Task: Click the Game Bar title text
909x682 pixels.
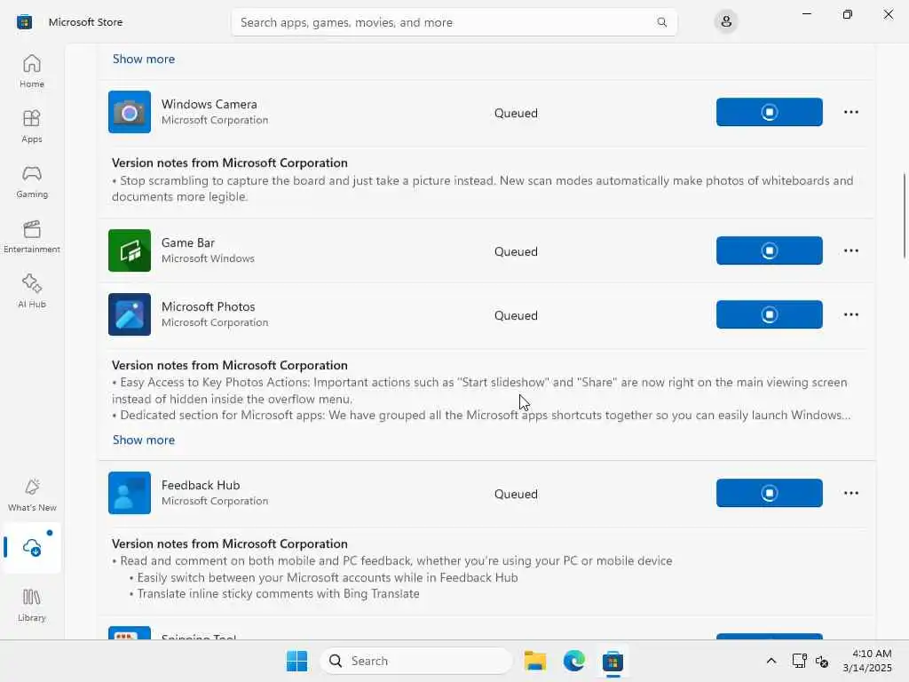Action: pos(188,243)
